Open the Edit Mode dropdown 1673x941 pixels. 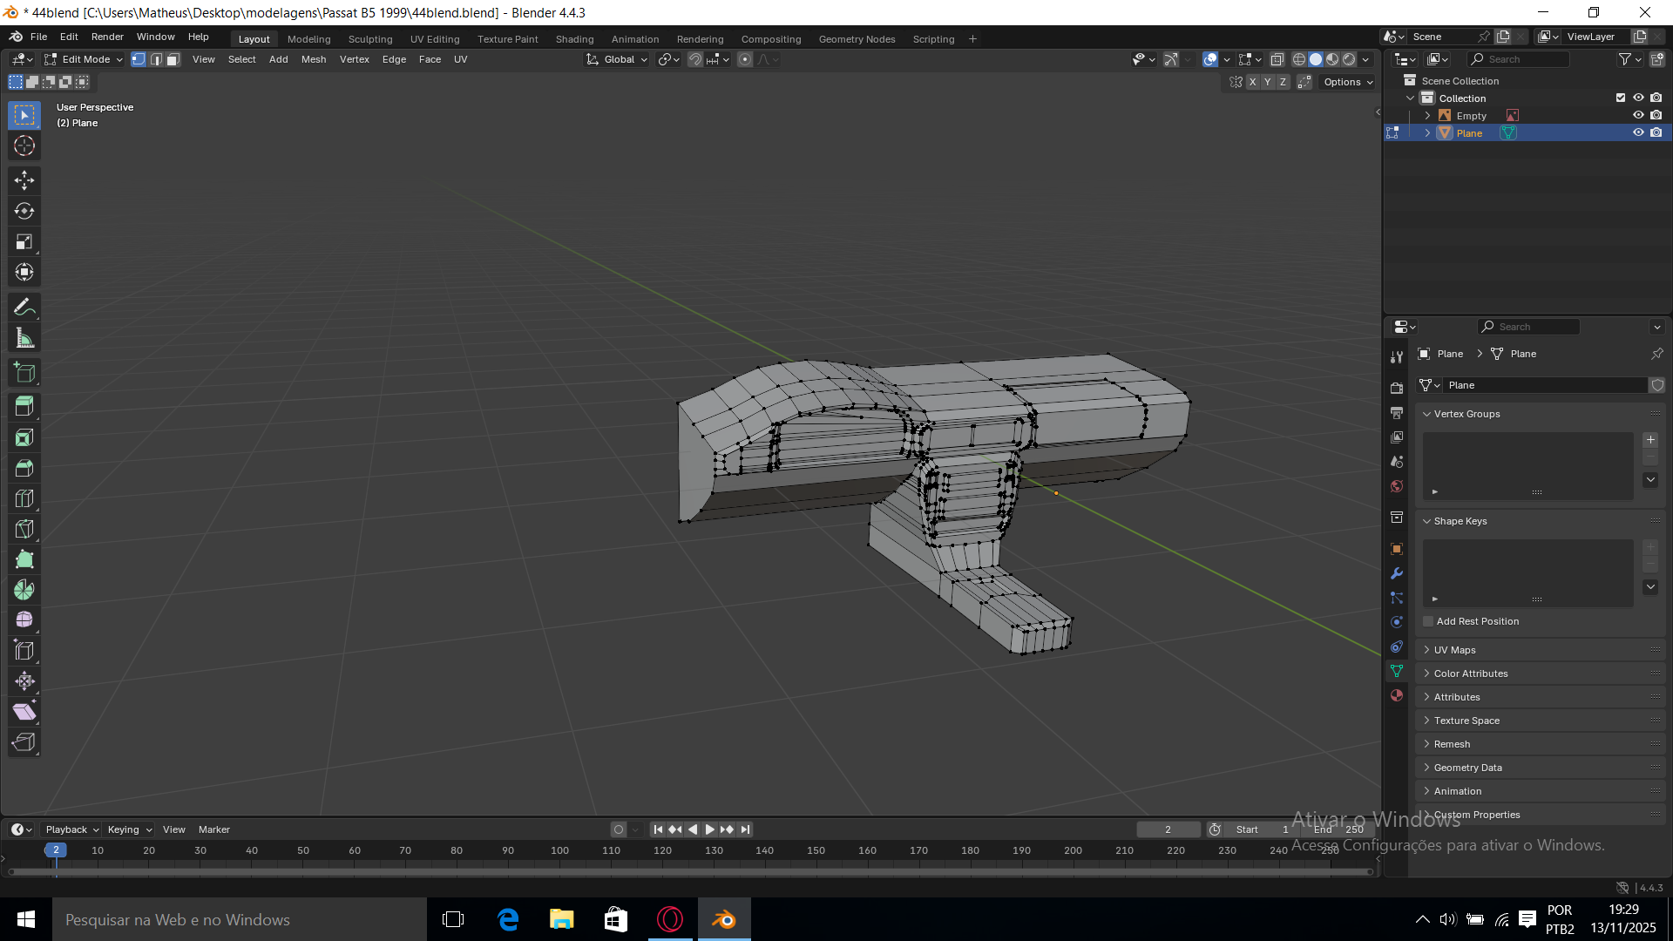85,60
